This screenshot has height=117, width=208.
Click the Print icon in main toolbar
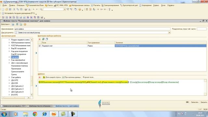click(x=26, y=9)
